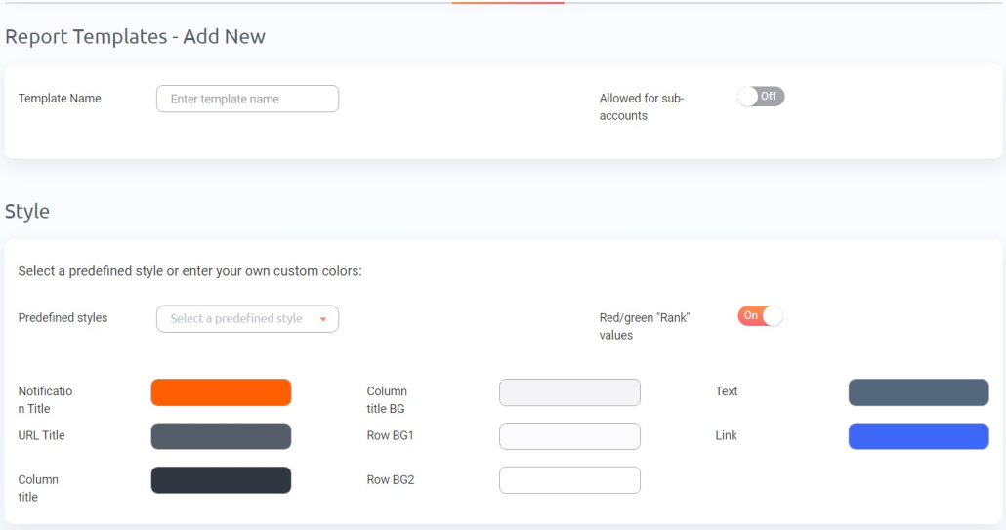Click the 'Report Templates - Add New' heading
The height and width of the screenshot is (530, 1006).
[x=136, y=36]
